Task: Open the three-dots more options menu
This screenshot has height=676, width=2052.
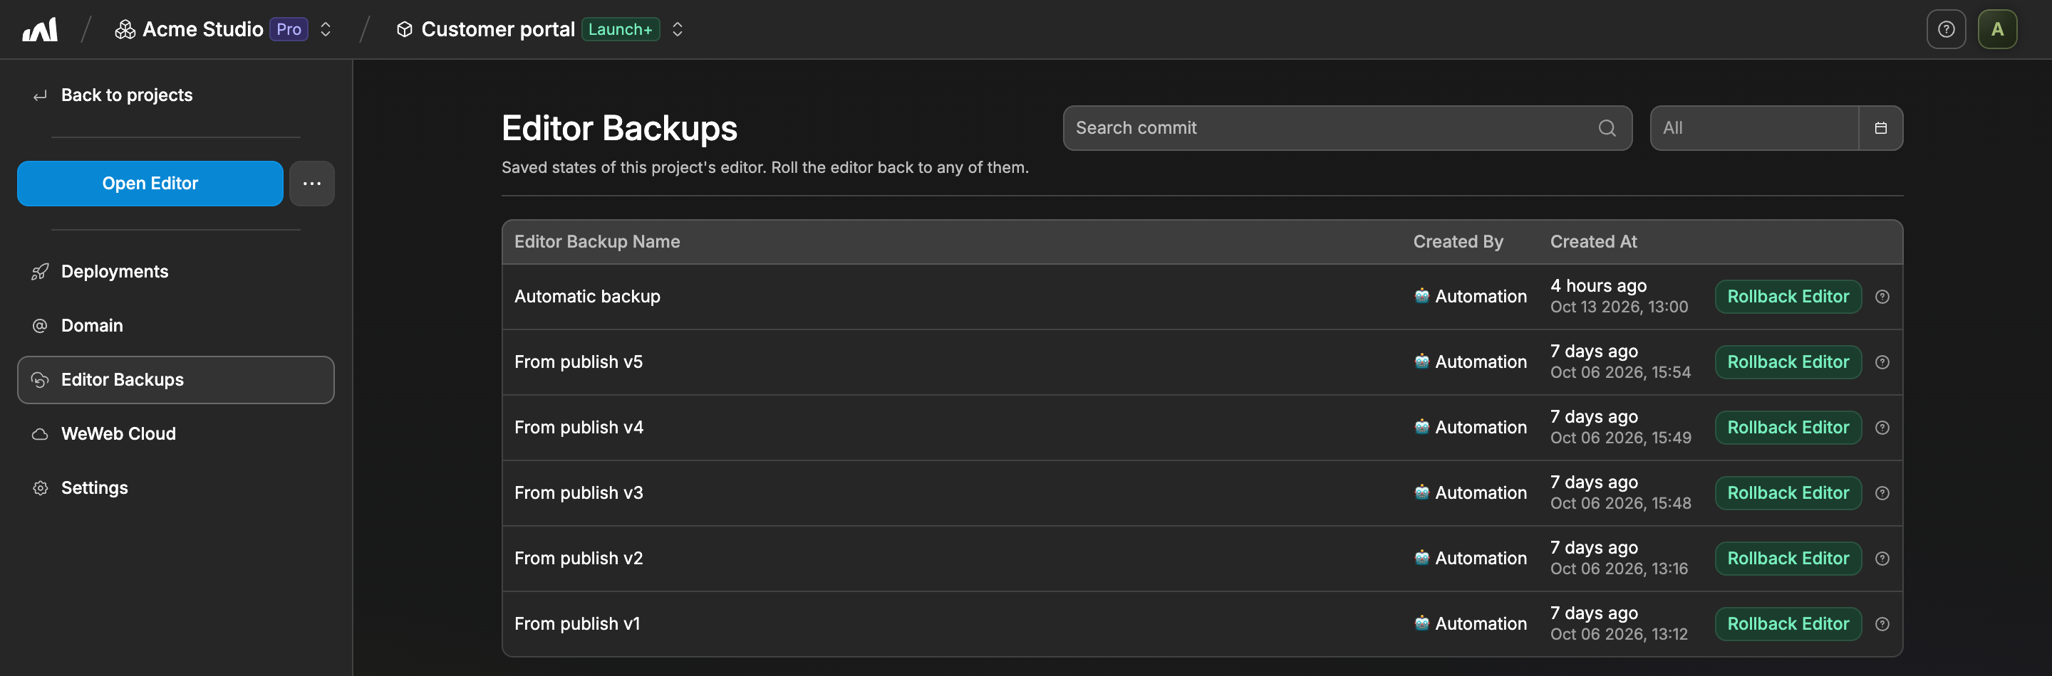Action: click(x=312, y=184)
